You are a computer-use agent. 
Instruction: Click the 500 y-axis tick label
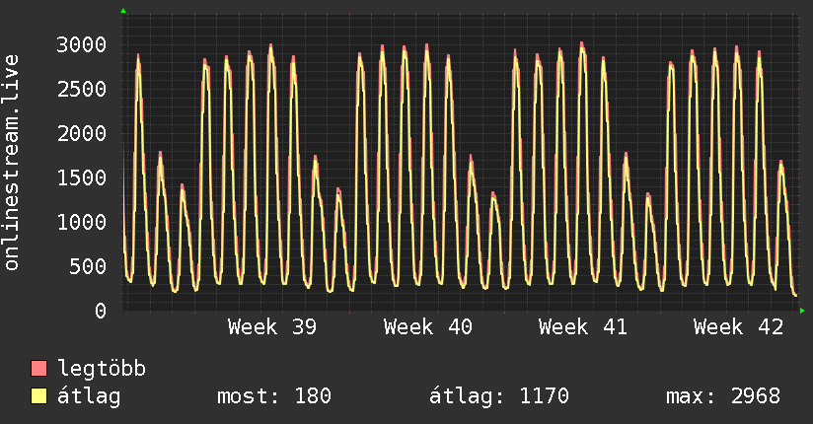click(88, 266)
